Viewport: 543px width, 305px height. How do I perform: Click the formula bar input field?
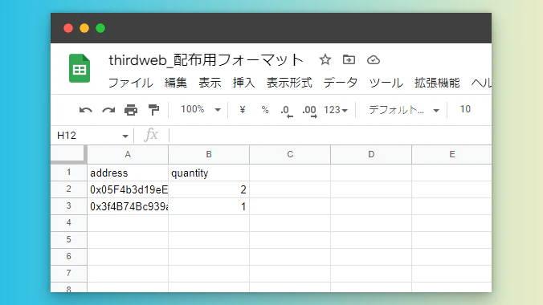pos(330,136)
